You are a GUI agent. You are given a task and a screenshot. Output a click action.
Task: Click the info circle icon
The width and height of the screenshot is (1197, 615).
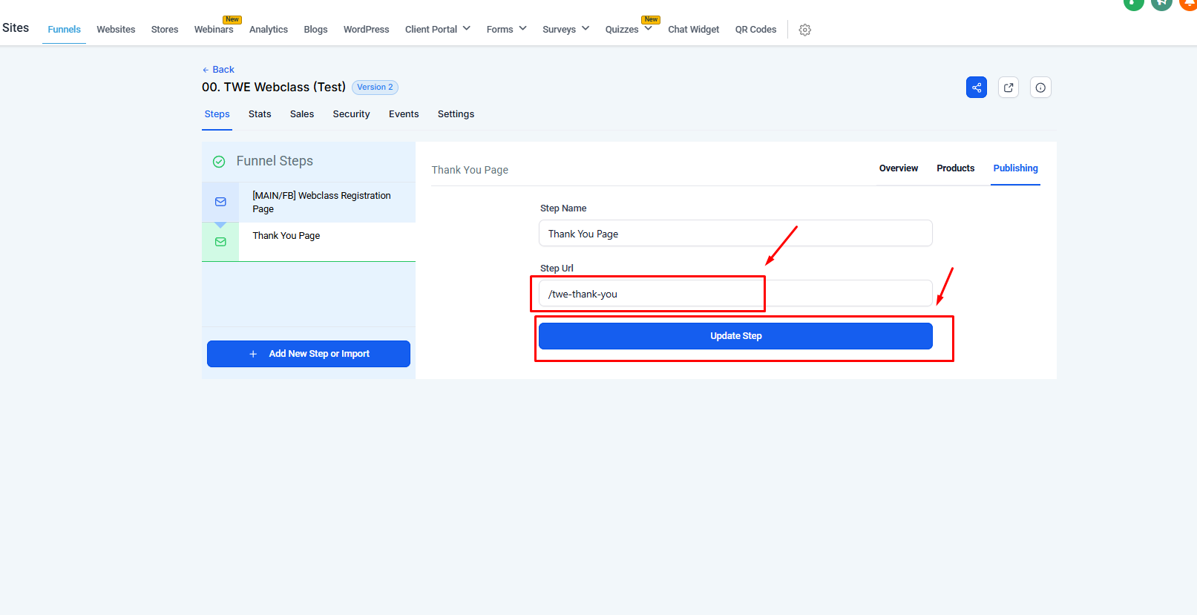click(x=1040, y=88)
